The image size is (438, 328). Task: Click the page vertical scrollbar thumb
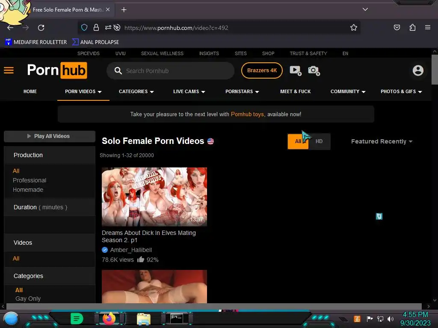point(435,70)
